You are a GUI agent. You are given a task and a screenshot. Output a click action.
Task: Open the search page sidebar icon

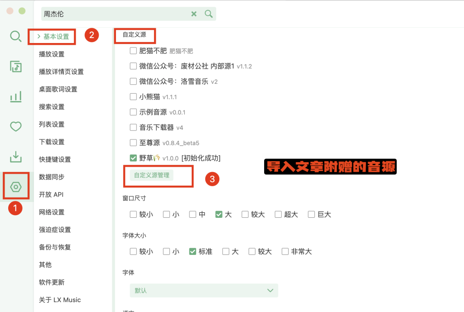click(x=16, y=36)
